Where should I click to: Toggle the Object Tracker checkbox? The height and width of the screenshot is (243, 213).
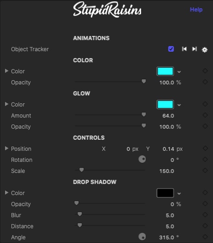(171, 49)
